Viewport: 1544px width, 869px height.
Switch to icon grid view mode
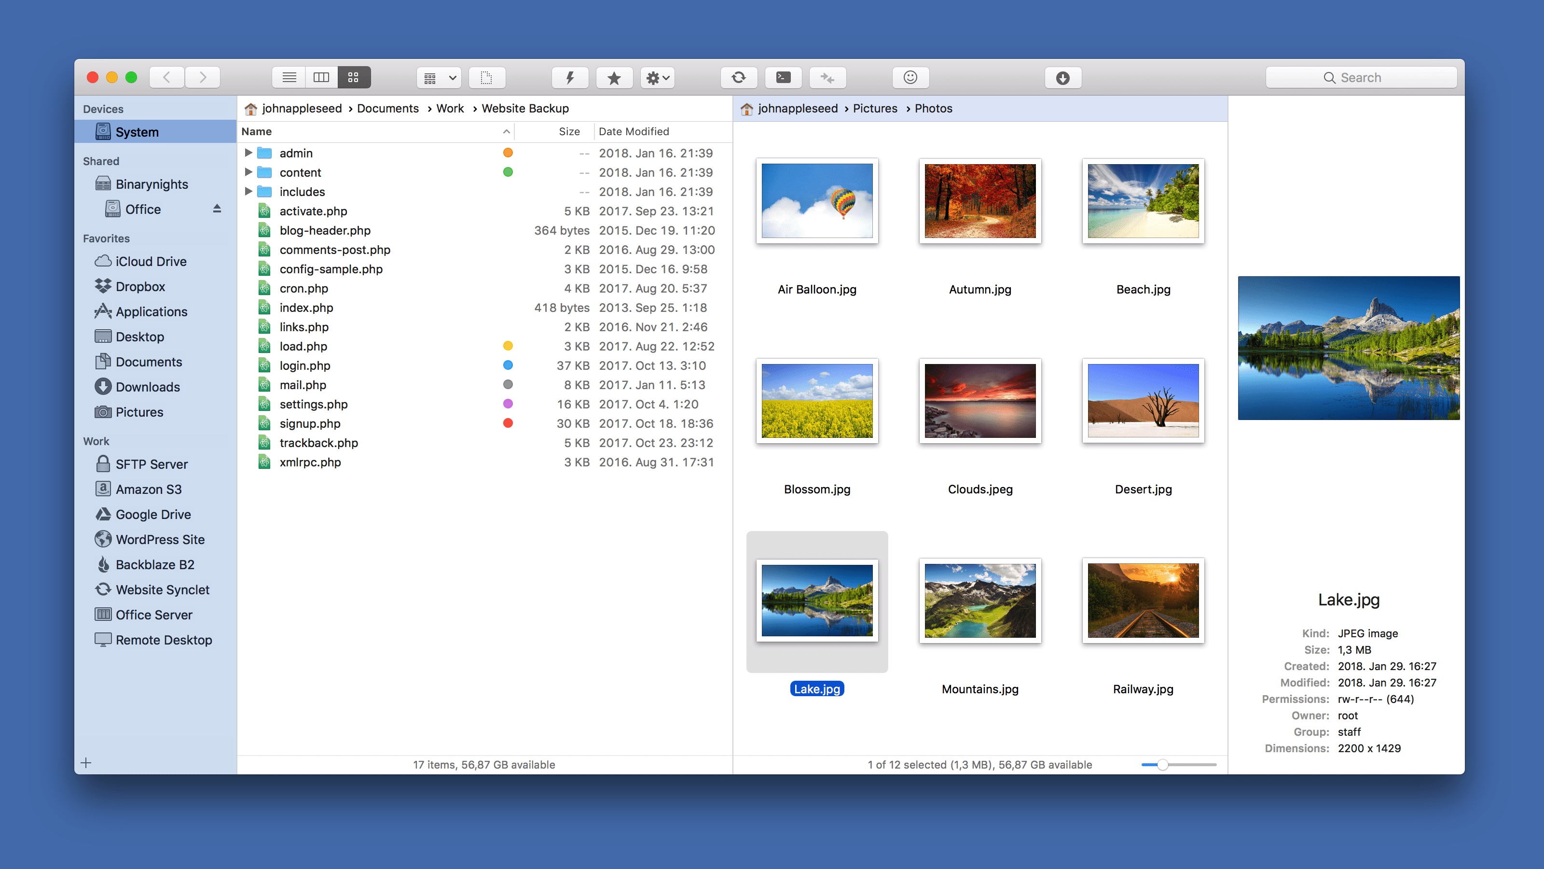pos(354,77)
